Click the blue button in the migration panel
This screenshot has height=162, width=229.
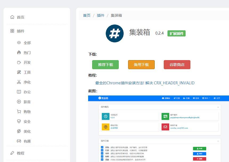pos(199,153)
